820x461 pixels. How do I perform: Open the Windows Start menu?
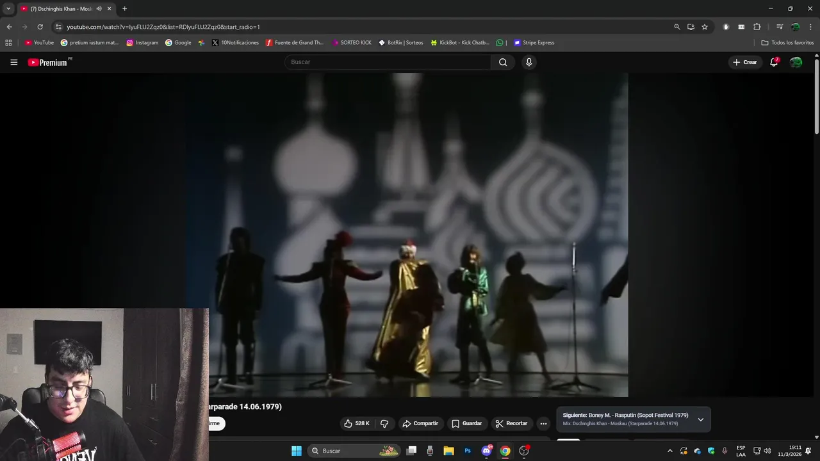click(297, 451)
